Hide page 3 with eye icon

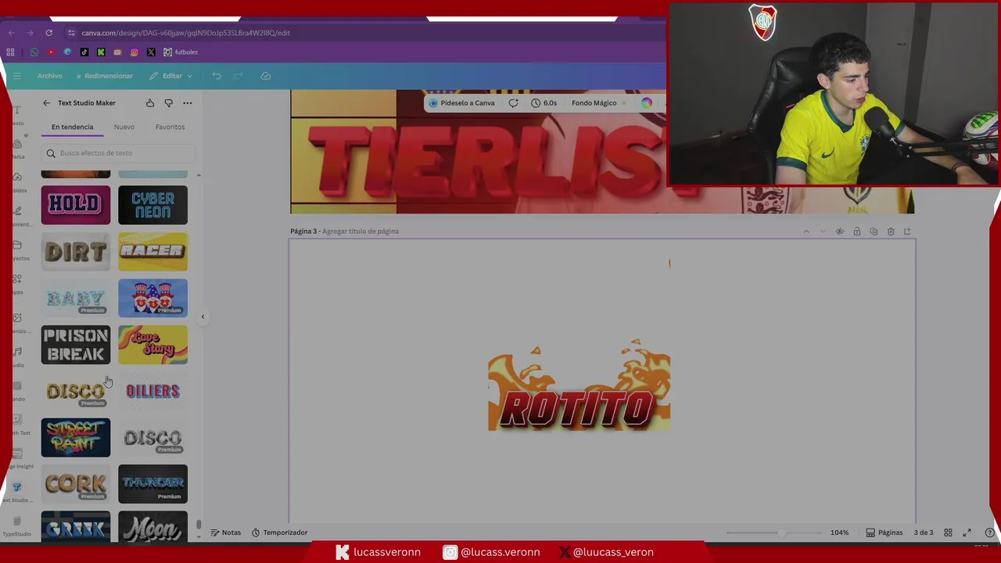(x=840, y=231)
